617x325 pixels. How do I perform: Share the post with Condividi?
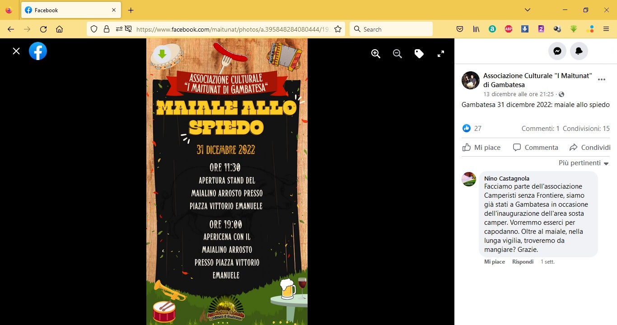coord(590,147)
